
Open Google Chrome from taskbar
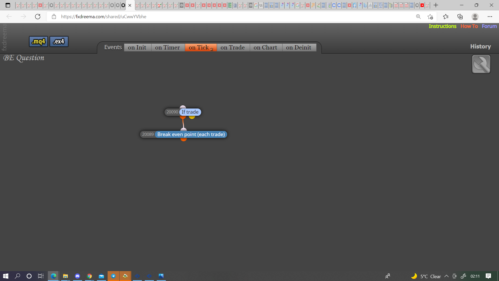89,276
